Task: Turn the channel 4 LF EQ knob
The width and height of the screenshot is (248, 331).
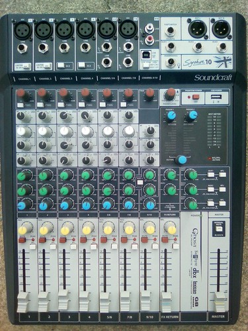Action: click(86, 160)
